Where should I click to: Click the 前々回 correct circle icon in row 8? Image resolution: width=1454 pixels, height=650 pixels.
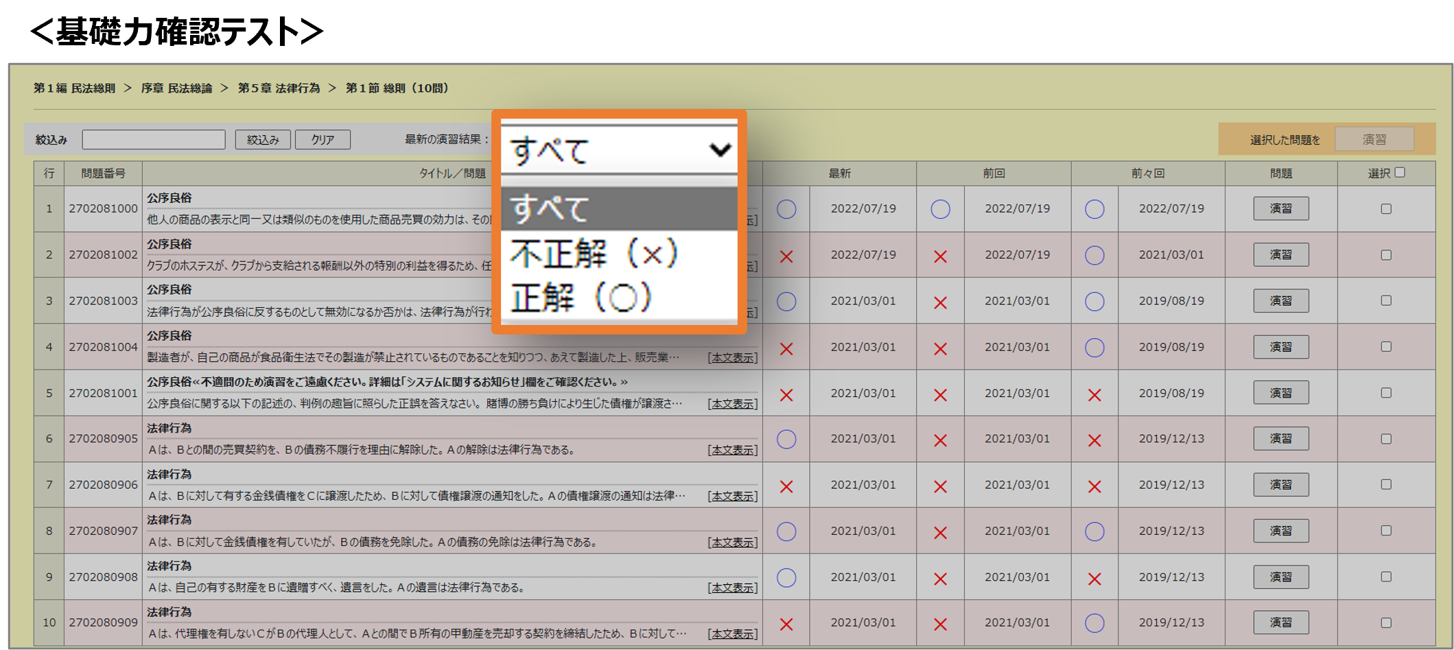click(1094, 531)
